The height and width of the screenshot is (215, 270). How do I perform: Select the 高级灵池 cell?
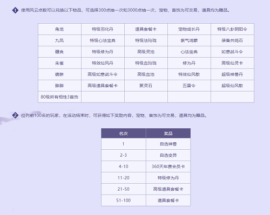[x=146, y=52]
